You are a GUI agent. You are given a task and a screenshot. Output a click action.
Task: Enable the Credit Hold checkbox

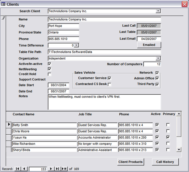pyautogui.click(x=50, y=74)
